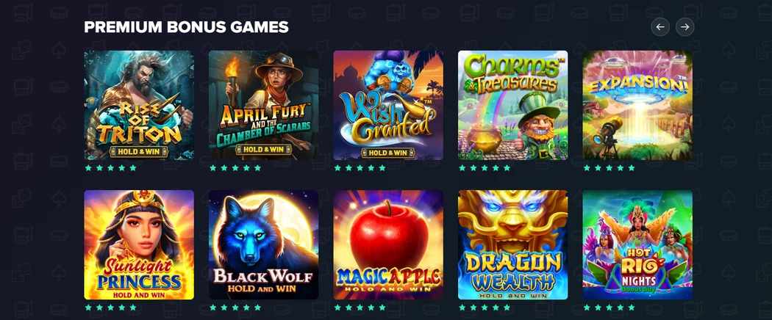Screen dimensions: 772x320
Task: Select the Wish Granted game tile
Action: (388, 105)
